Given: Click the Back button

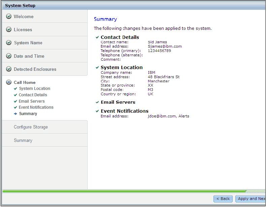Looking at the screenshot, I should click(x=223, y=199).
